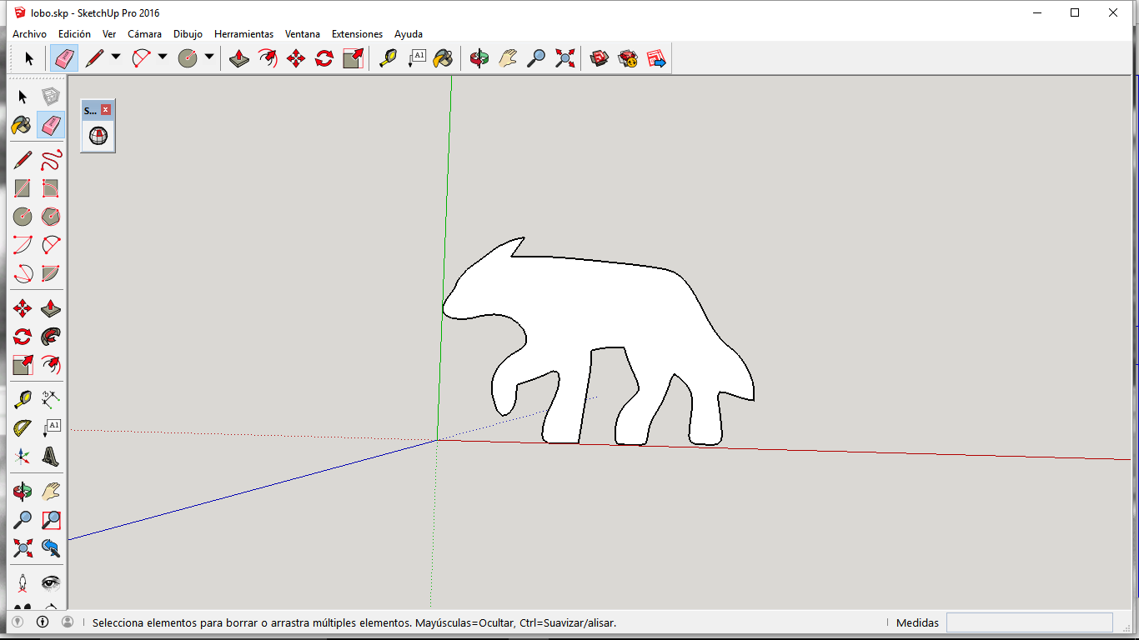Select Tape Measure tool in top toolbar
The image size is (1139, 640).
point(388,58)
